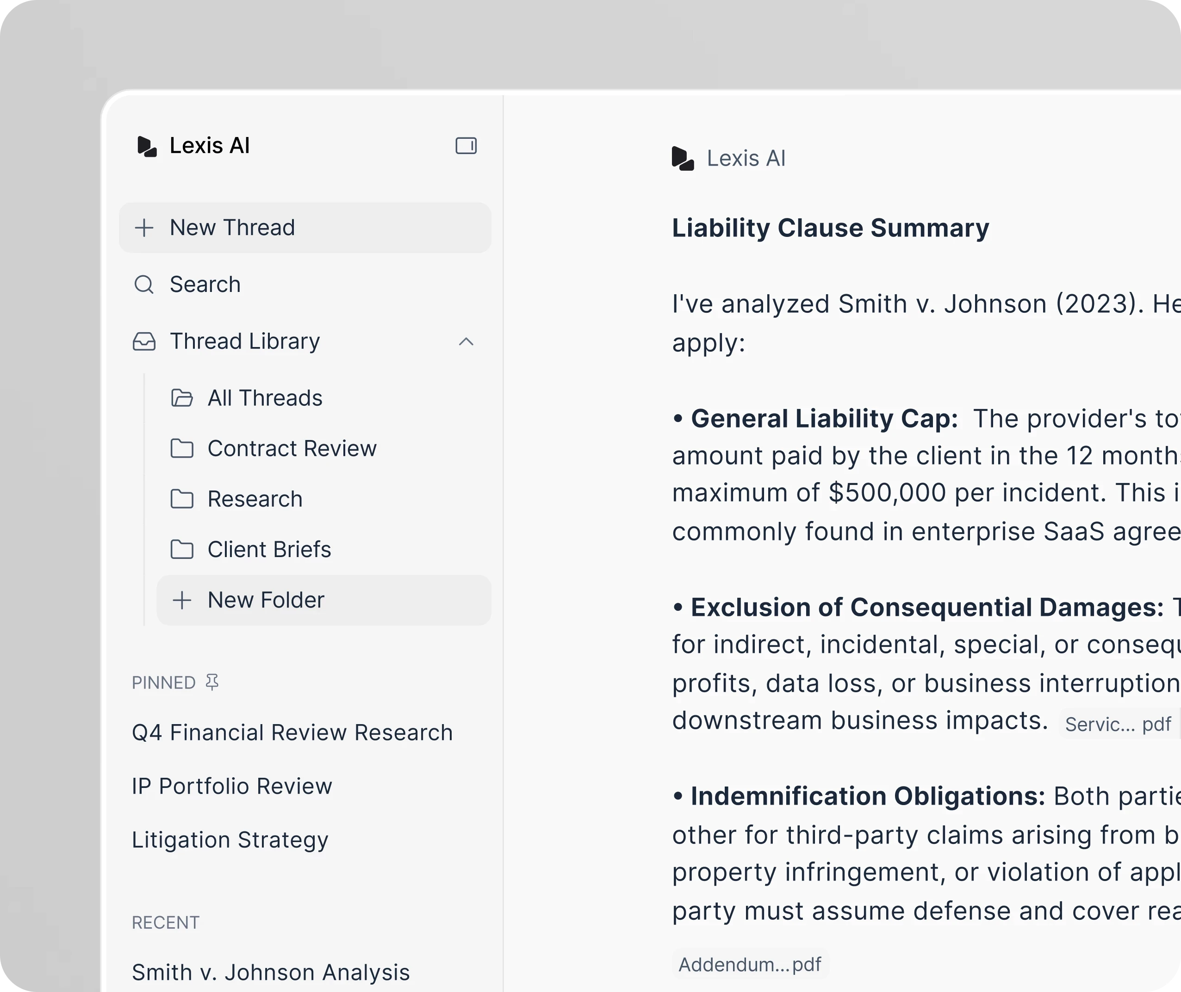1181x992 pixels.
Task: Open recent thread Smith v. Johnson Analysis
Action: (271, 972)
